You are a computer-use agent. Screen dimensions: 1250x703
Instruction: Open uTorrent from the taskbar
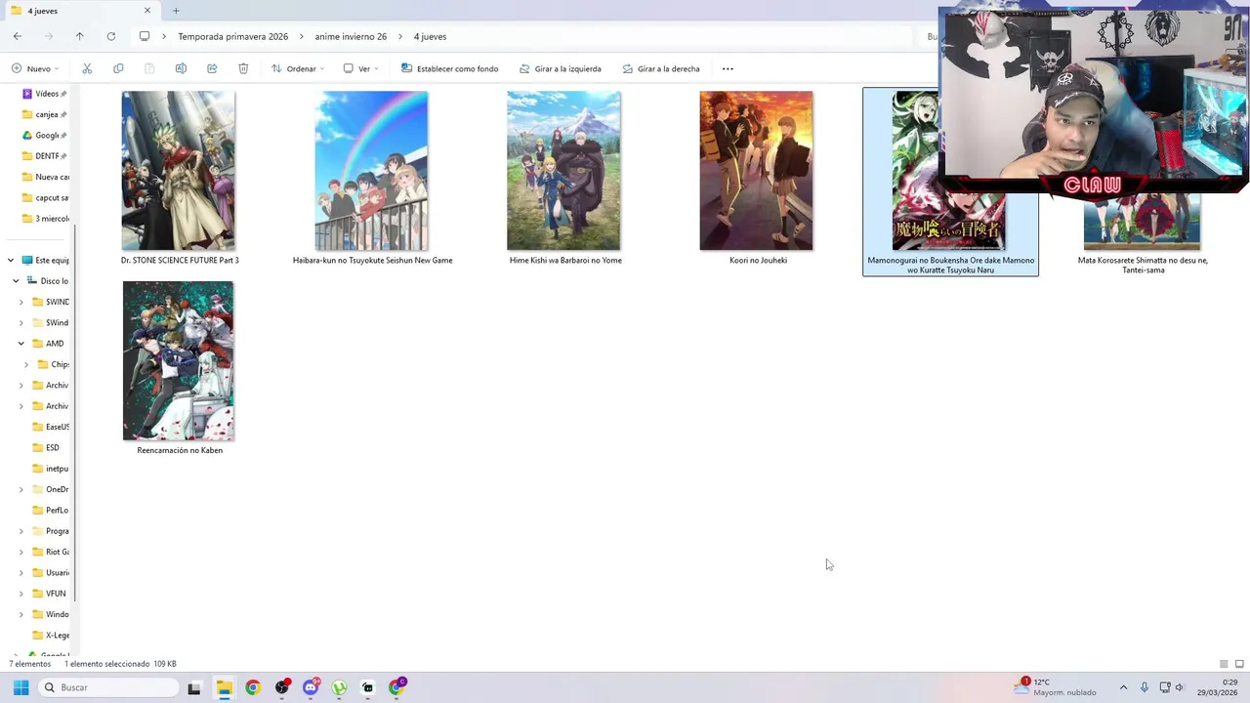coord(339,687)
